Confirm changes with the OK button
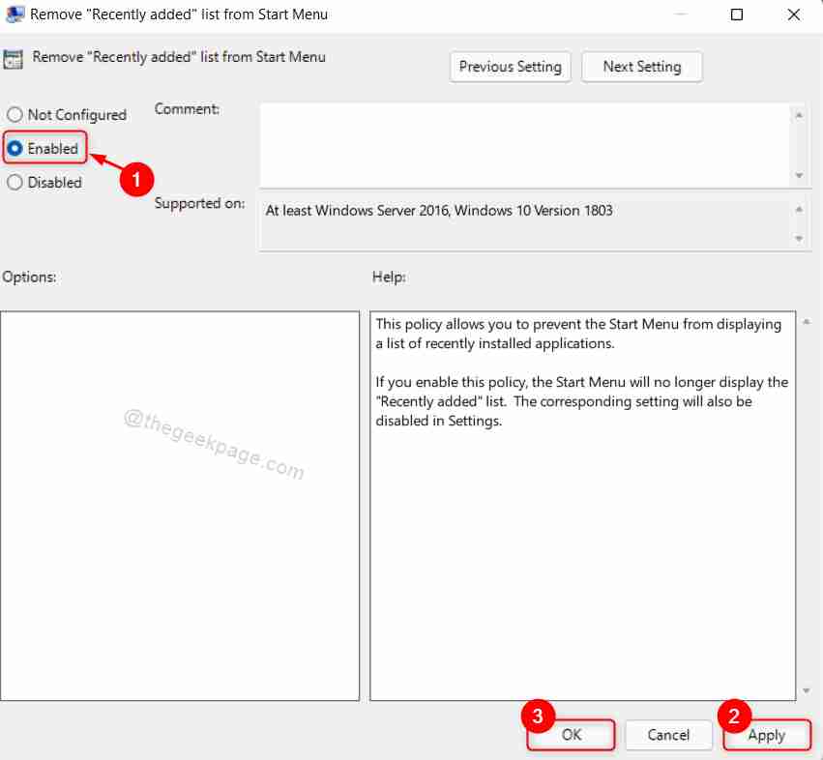Screen dimensions: 823x760 pyautogui.click(x=571, y=735)
